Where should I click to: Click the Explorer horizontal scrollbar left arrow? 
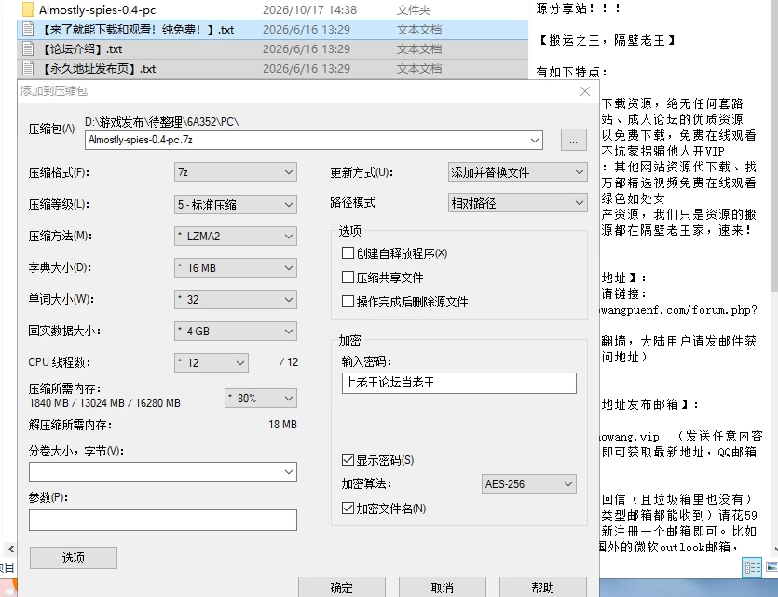(10, 549)
